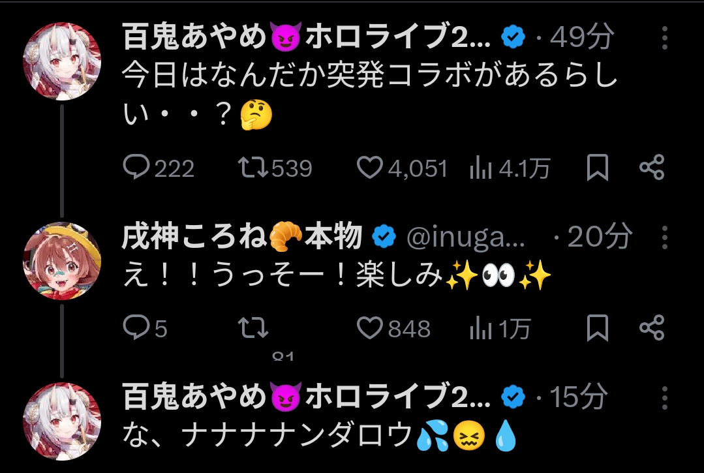
Task: Share 戌神ころね's tweet
Action: 651,328
